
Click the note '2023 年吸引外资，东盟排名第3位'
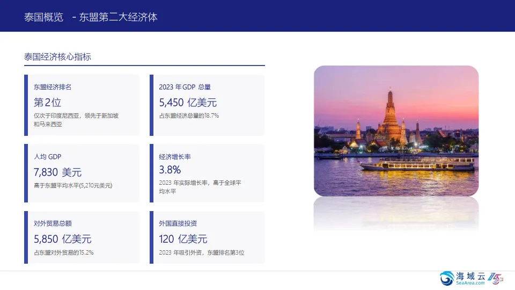(x=202, y=252)
